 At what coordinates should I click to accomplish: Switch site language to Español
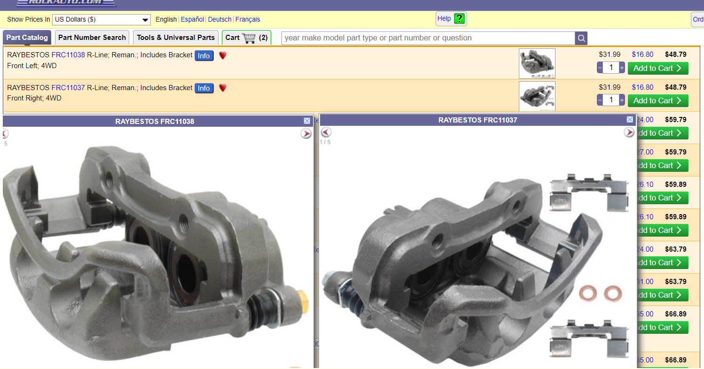click(x=192, y=19)
